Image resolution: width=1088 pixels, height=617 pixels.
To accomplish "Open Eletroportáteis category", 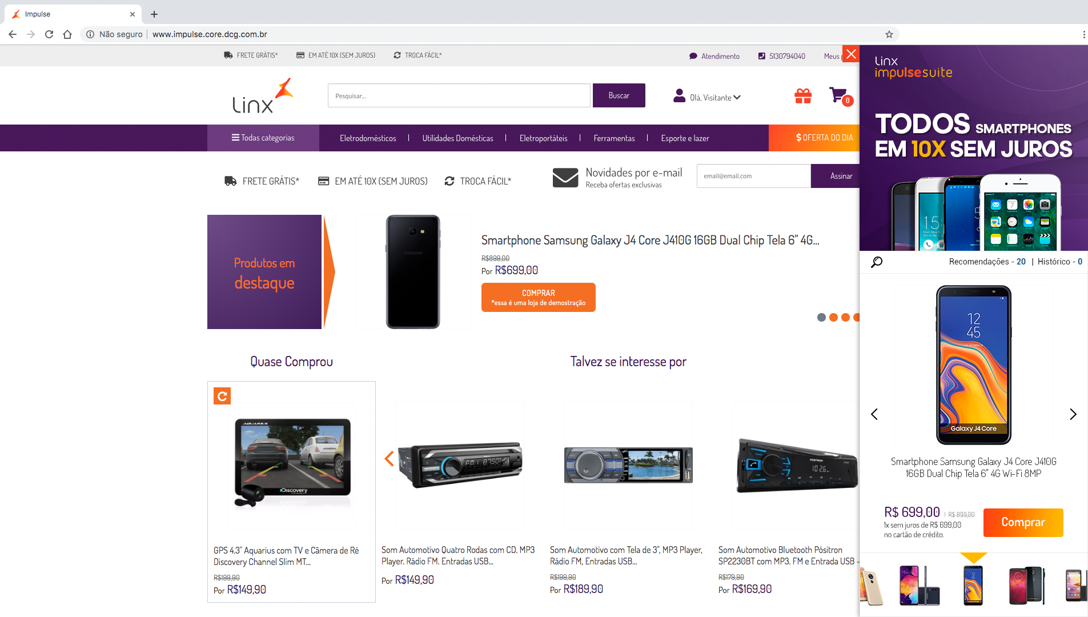I will tap(543, 138).
